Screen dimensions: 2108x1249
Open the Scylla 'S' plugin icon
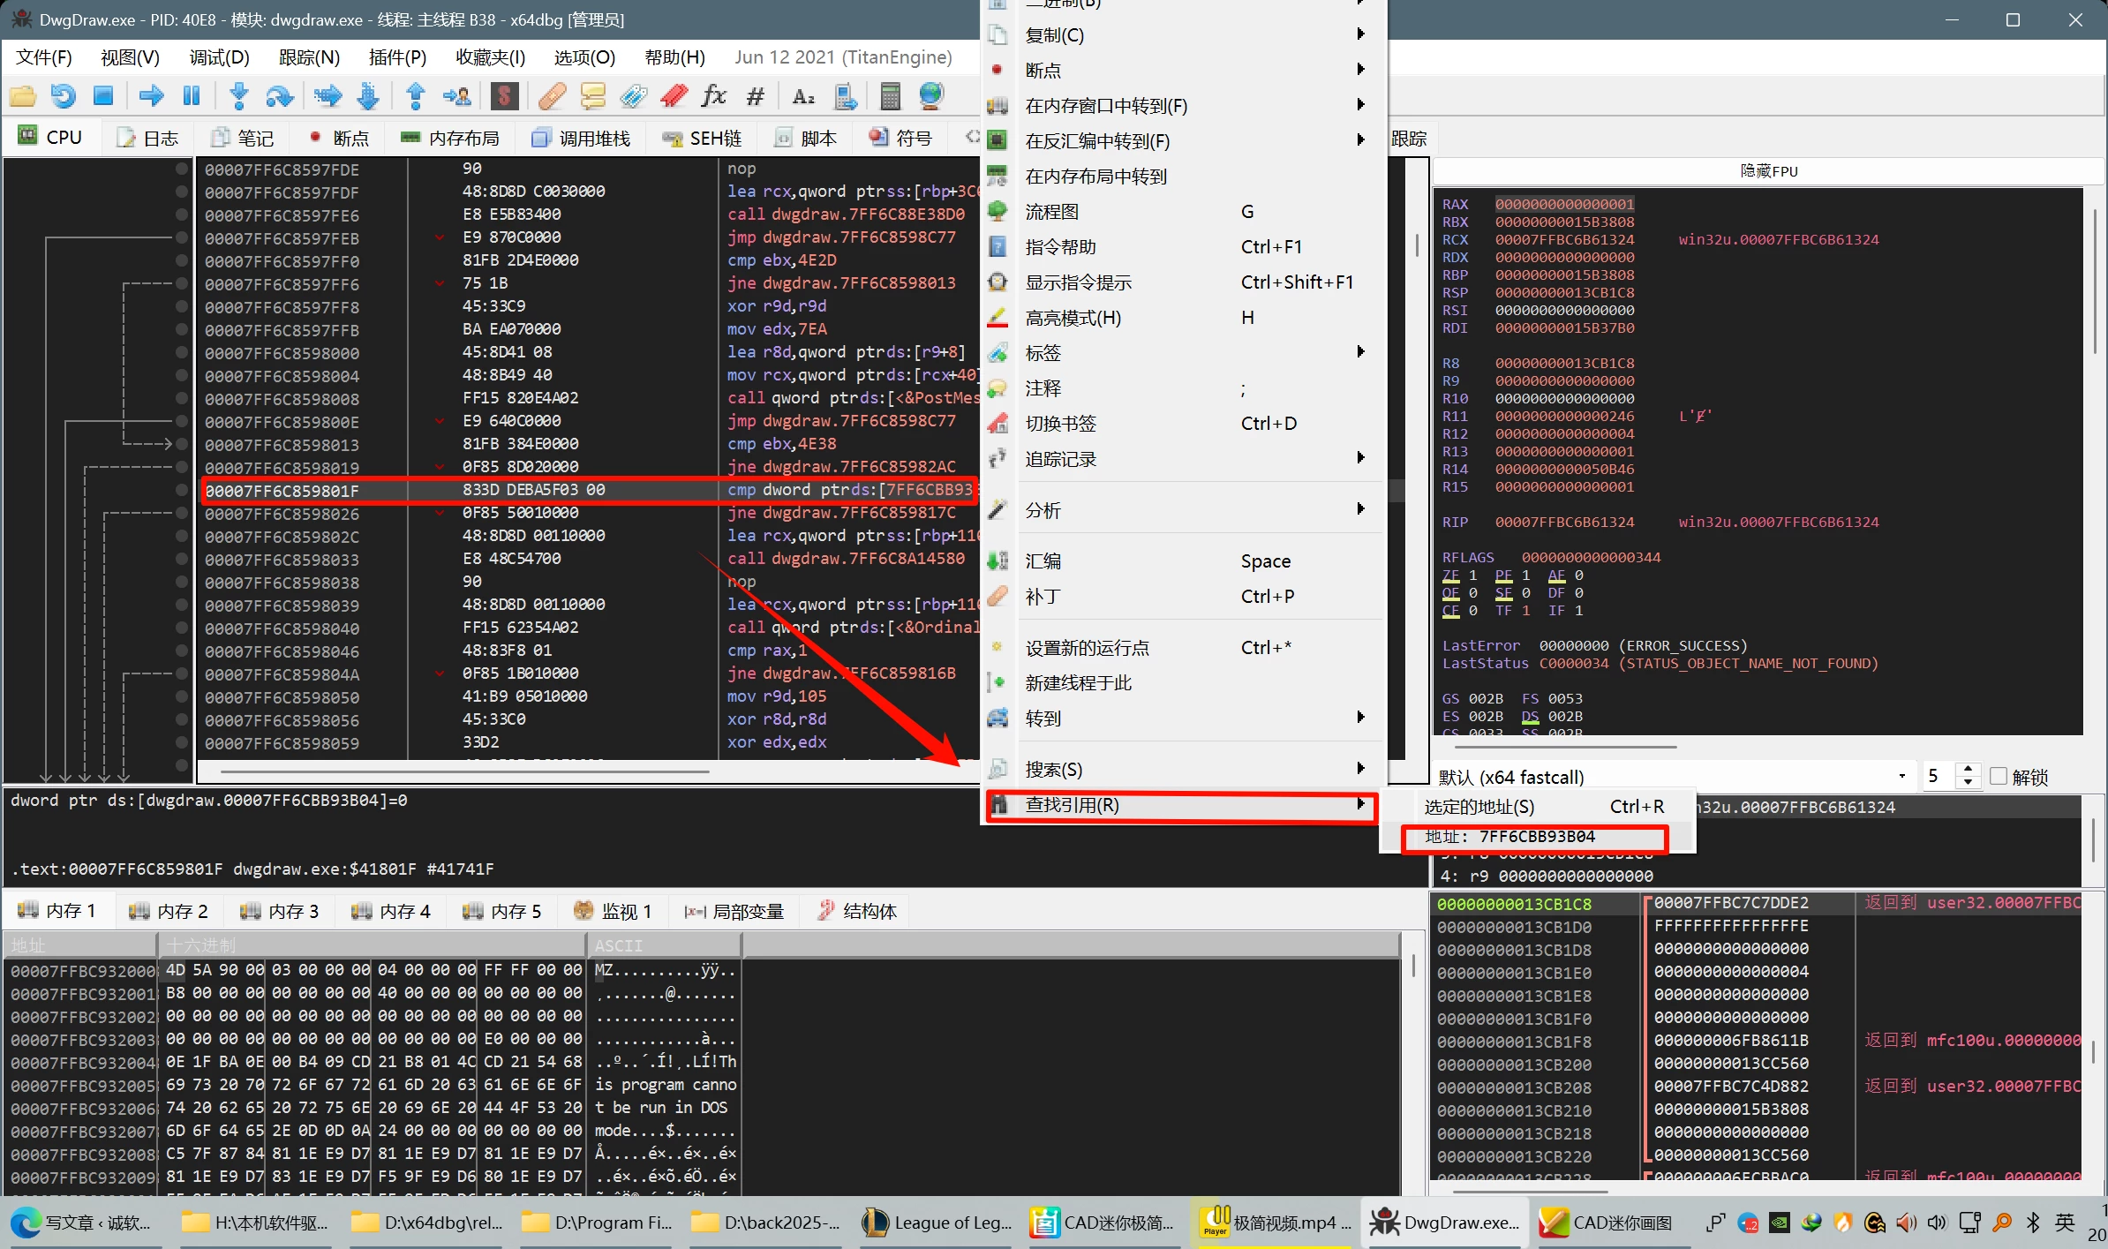(x=504, y=95)
